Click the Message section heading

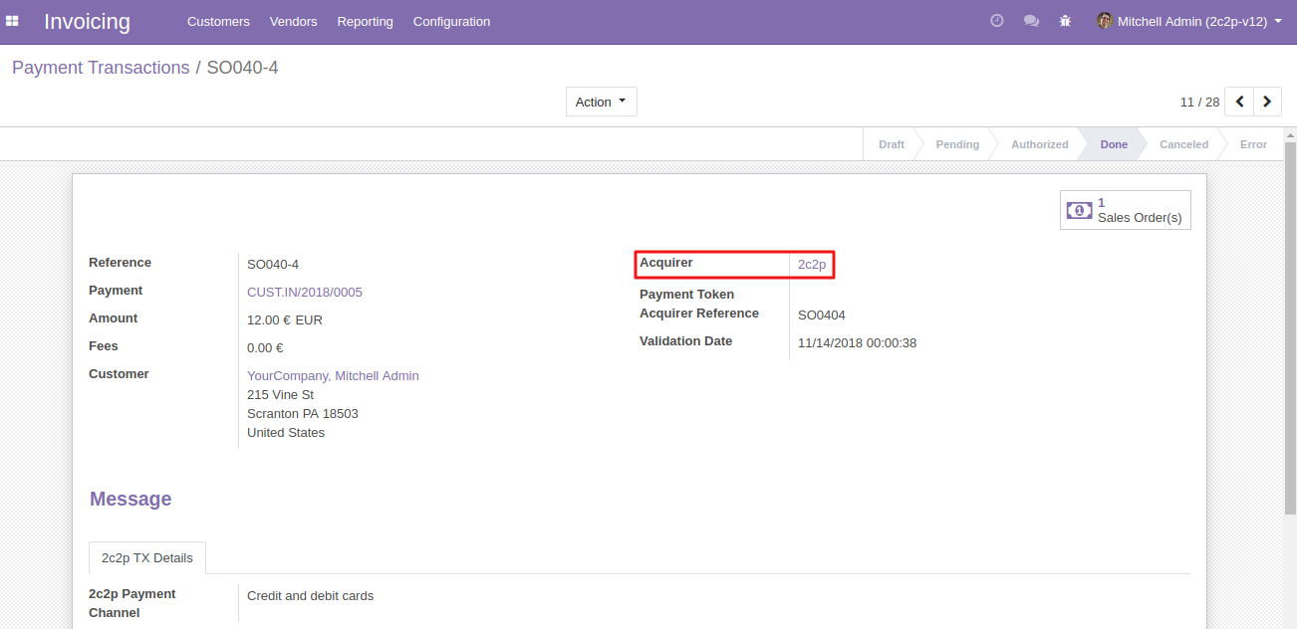pos(130,499)
